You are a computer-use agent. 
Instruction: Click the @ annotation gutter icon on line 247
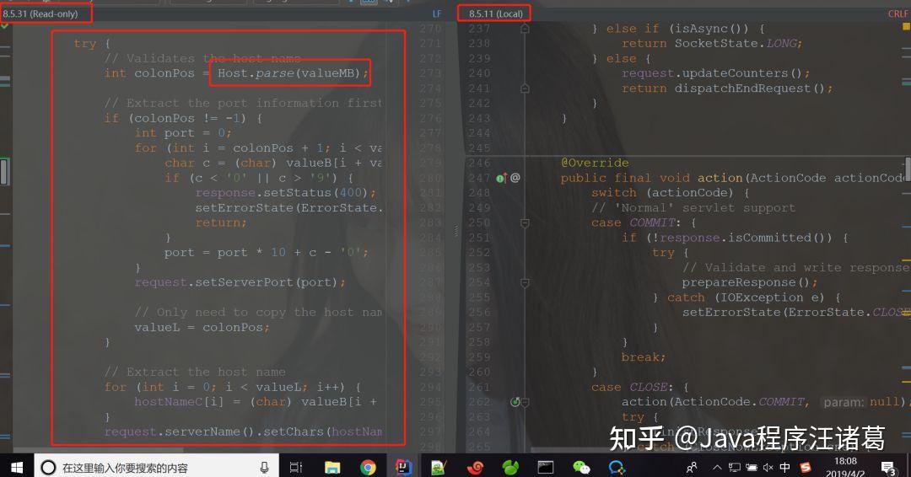tap(515, 178)
